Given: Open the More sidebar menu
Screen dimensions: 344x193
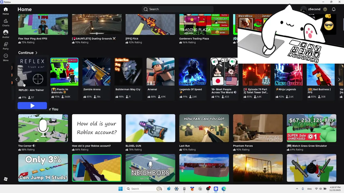Looking at the screenshot, I should (x=6, y=58).
